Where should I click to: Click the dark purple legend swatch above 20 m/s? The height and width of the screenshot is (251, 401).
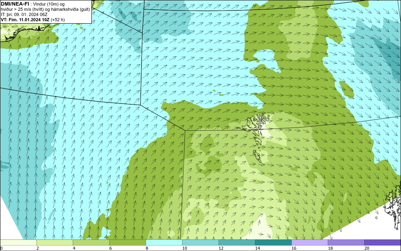pos(383,242)
